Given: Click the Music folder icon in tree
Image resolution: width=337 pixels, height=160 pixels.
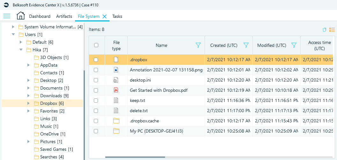Looking at the screenshot, I should click(36, 126).
